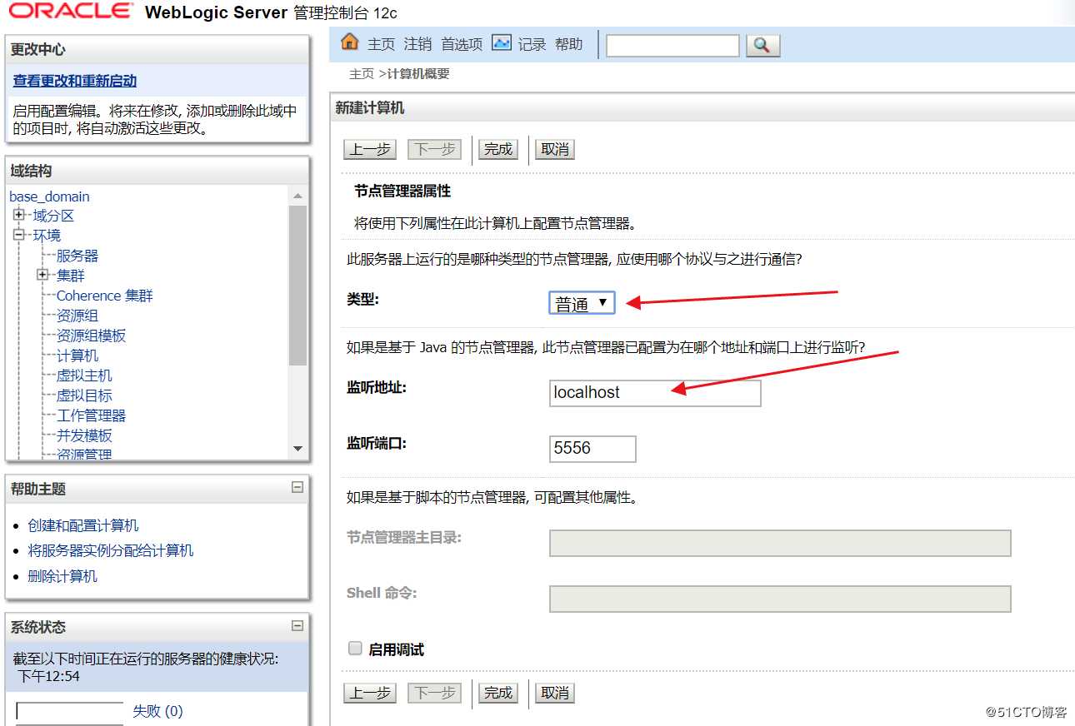Click the magnifier search button
The image size is (1075, 726).
[762, 45]
